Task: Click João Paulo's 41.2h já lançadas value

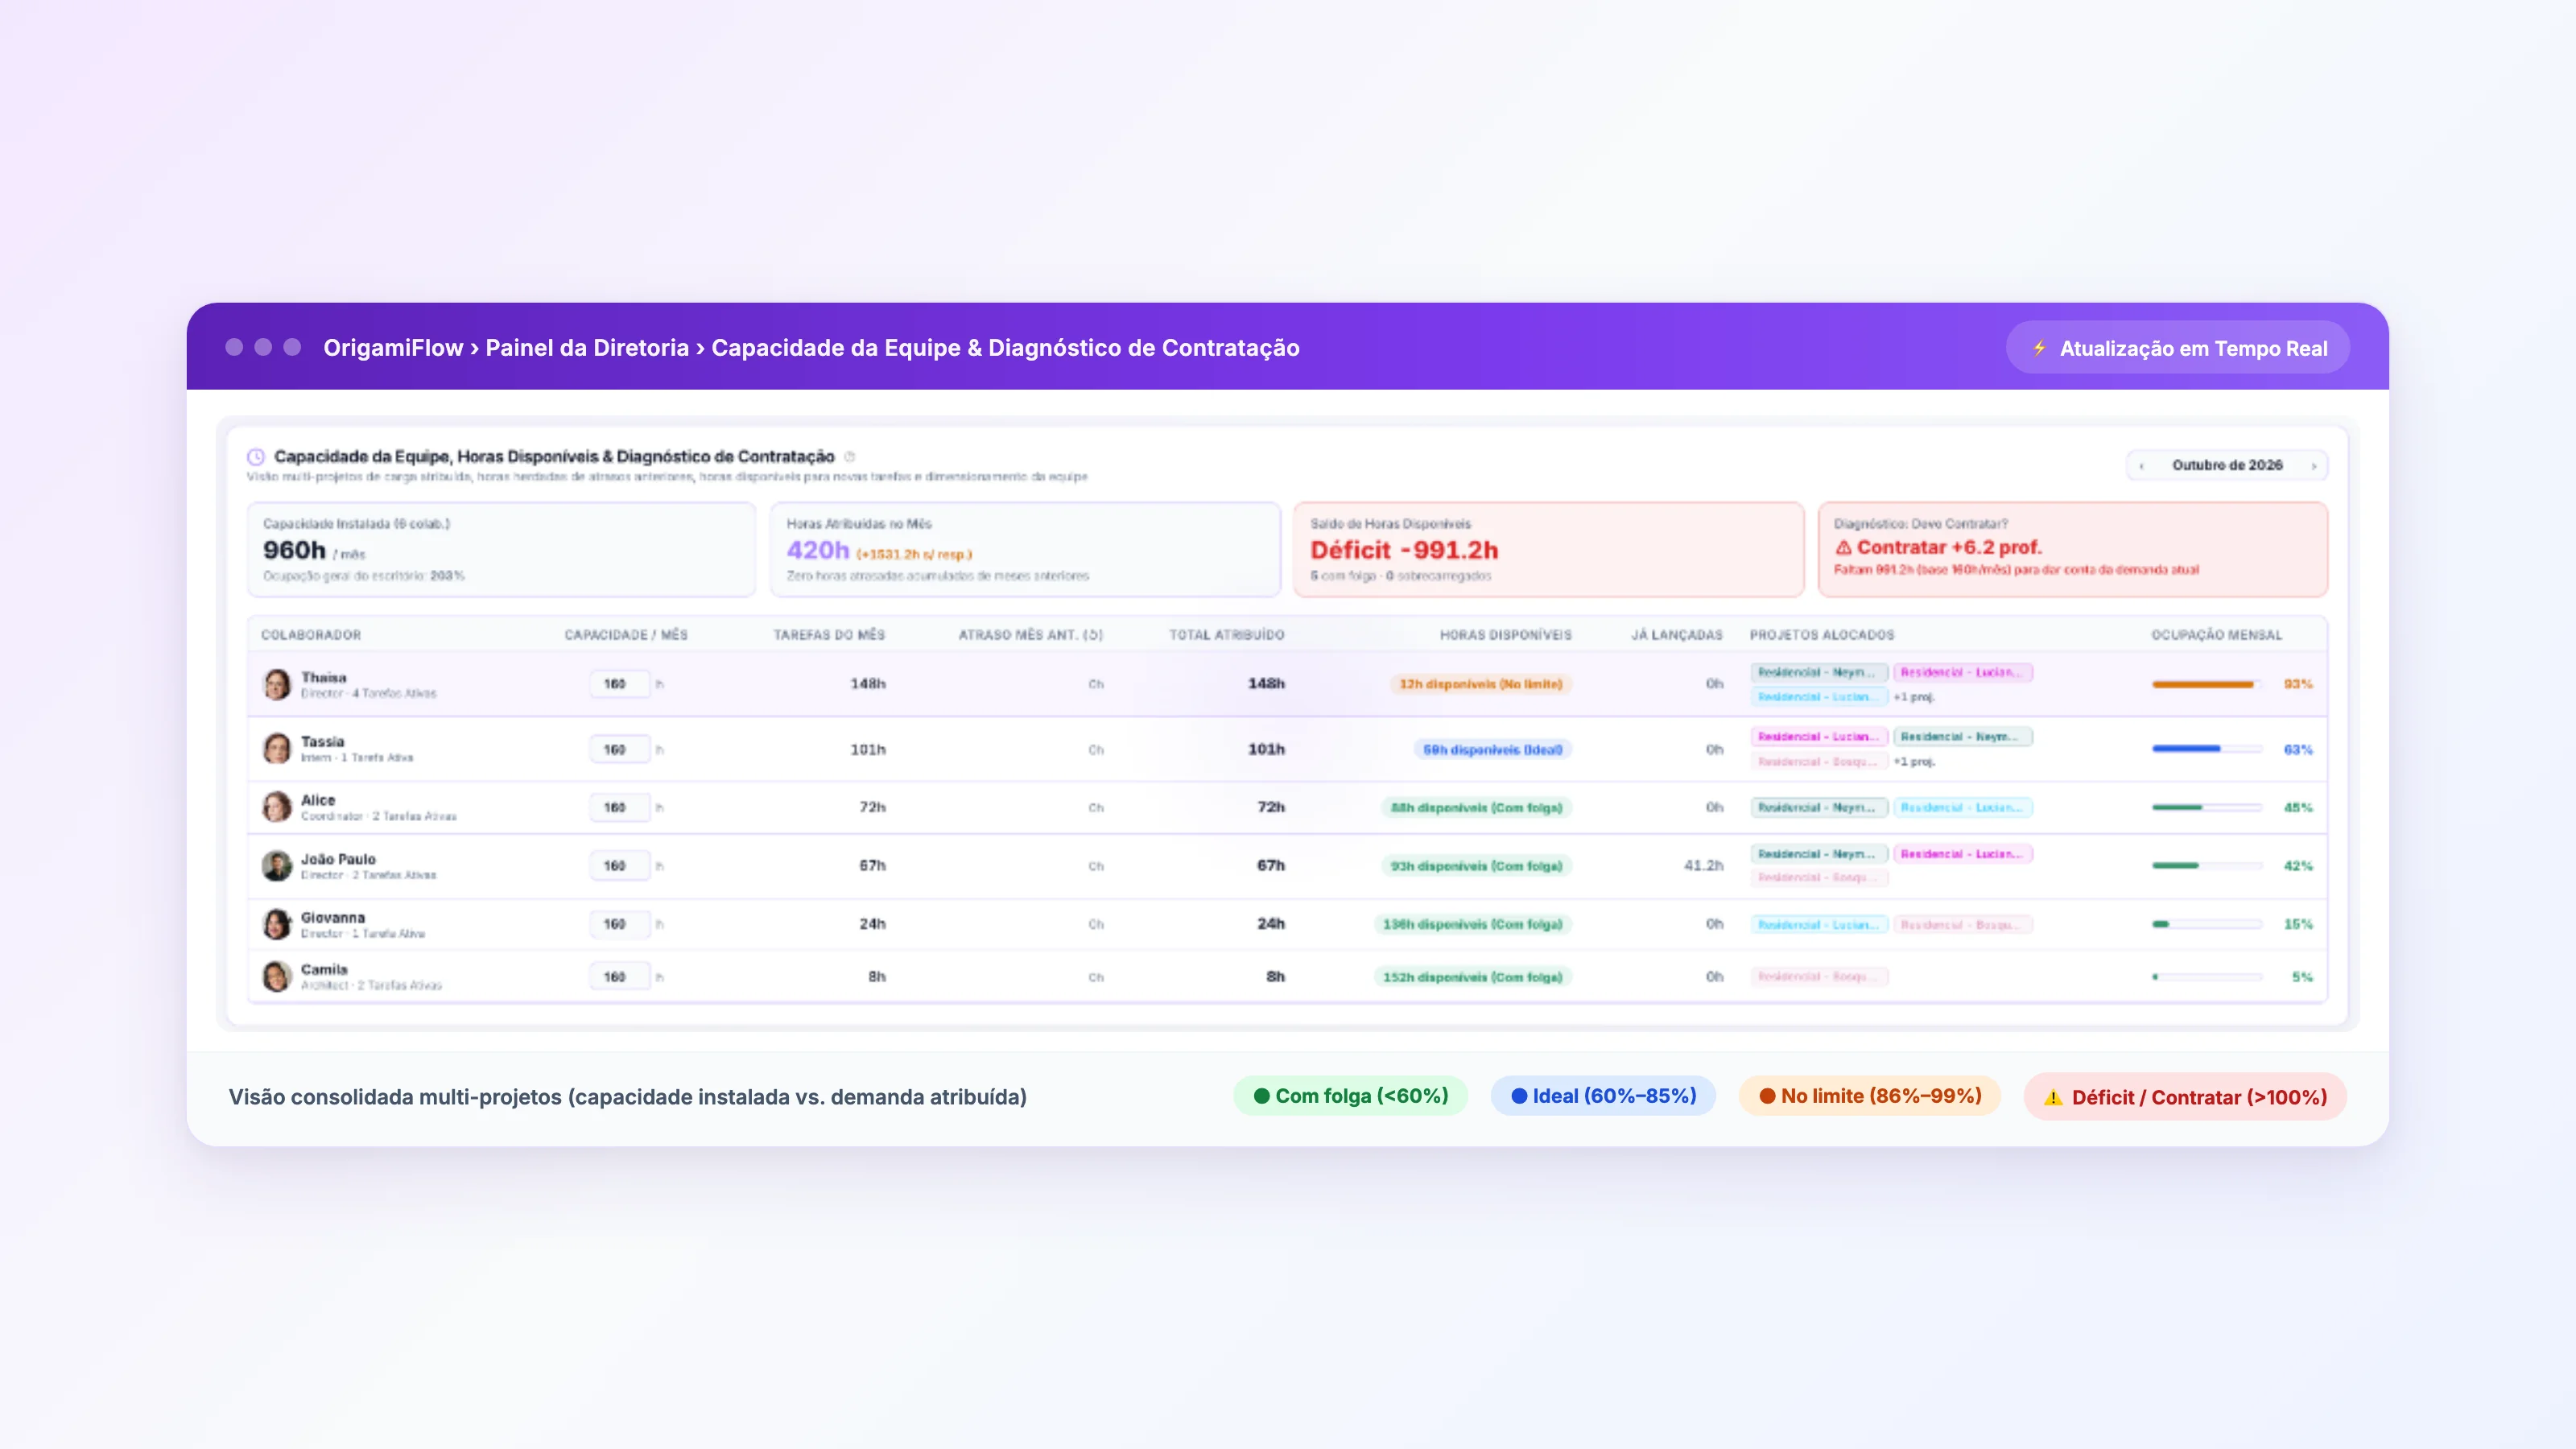Action: pos(1703,866)
